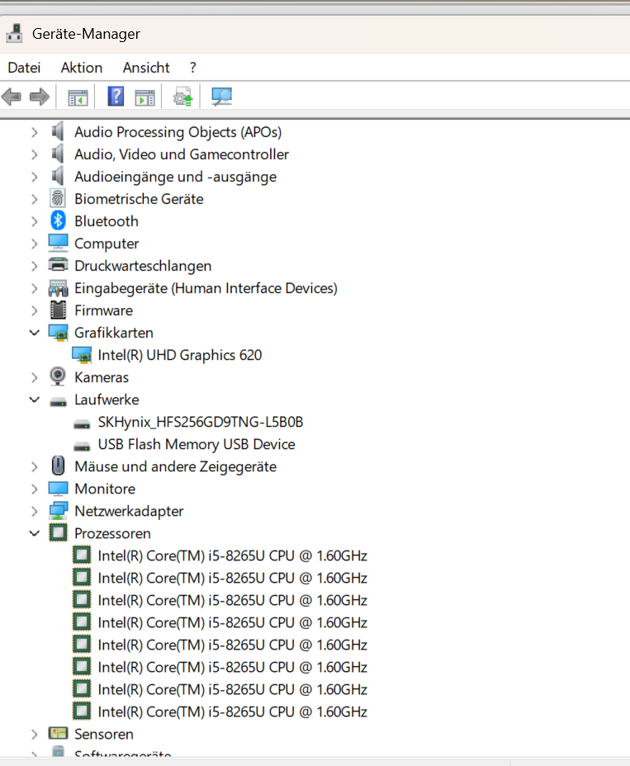
Task: Expand the Netzwerkadapter node
Action: point(34,512)
